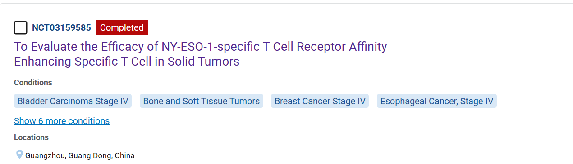Click the red Completed status badge
573x164 pixels.
[122, 27]
